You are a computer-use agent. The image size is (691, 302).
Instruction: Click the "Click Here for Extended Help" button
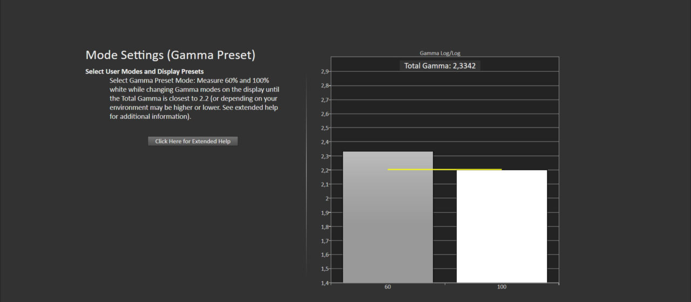pyautogui.click(x=193, y=141)
